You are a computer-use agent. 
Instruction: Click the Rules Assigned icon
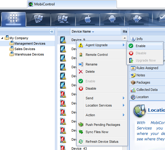click(x=133, y=68)
